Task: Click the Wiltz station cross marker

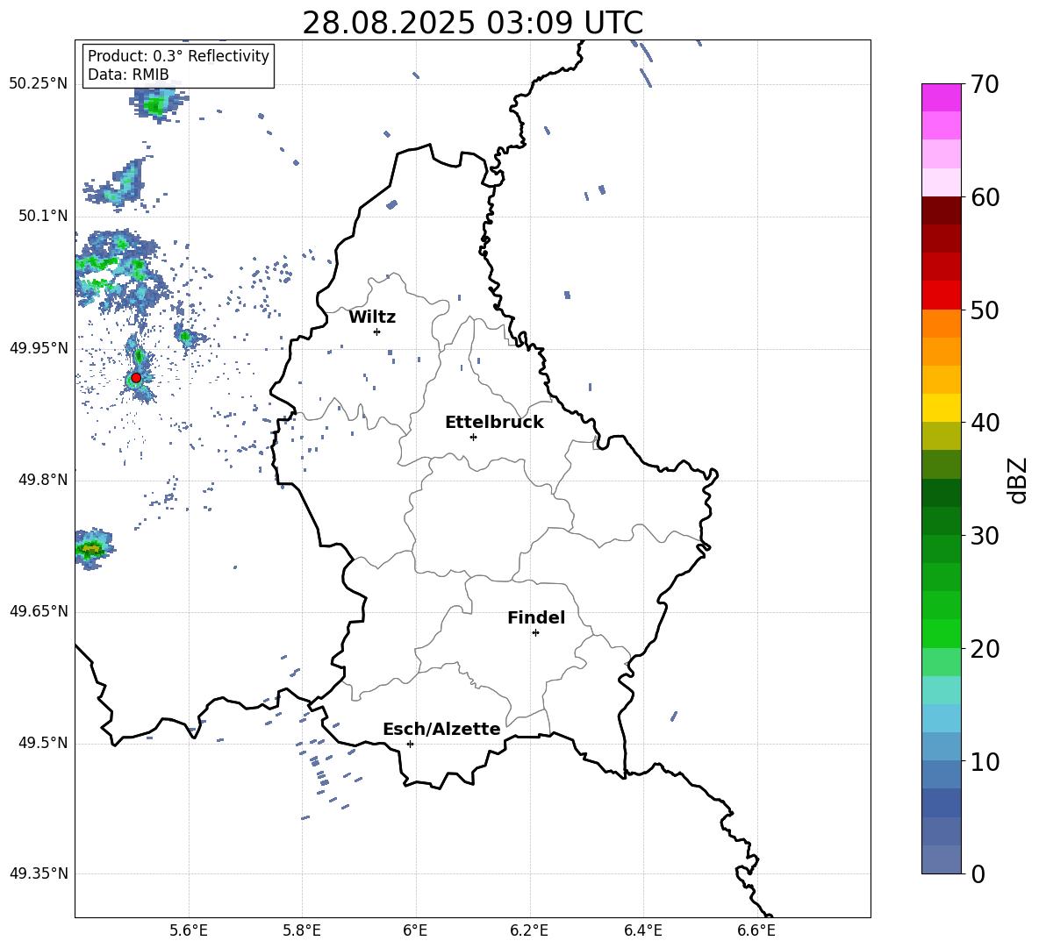Action: click(x=377, y=331)
